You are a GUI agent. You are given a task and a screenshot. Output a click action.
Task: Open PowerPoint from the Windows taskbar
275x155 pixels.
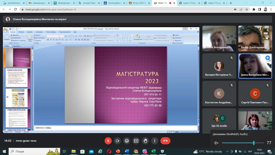118,151
